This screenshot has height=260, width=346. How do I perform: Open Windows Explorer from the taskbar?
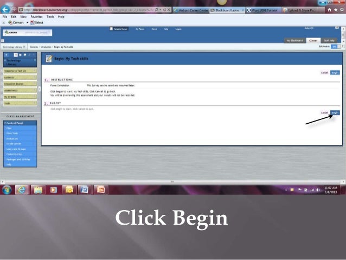click(x=38, y=190)
